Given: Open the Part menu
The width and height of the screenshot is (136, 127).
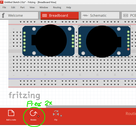Looking at the screenshot, I should (x=22, y=7).
